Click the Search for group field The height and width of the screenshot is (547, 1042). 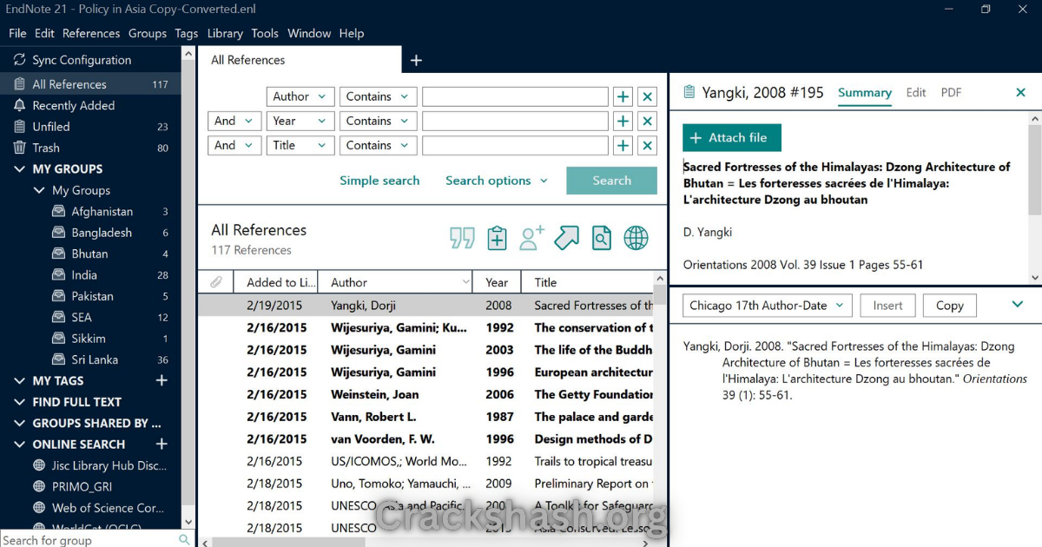pos(87,539)
